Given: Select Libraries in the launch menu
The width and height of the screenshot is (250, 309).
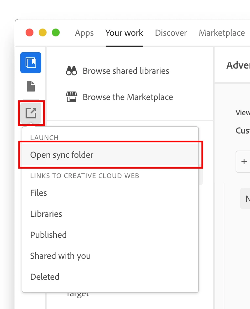Looking at the screenshot, I should 110,214.
